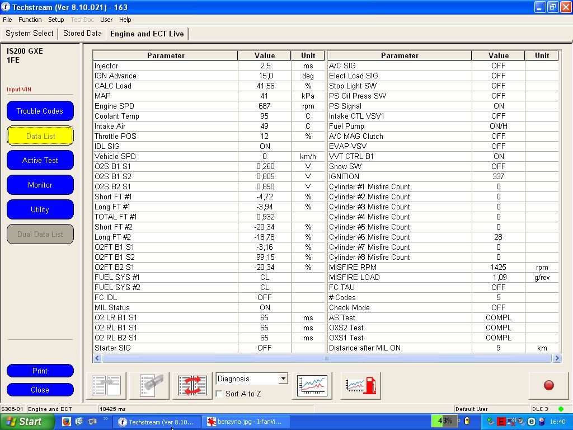This screenshot has width=573, height=430.
Task: Start recording with the red dot button
Action: (x=548, y=385)
